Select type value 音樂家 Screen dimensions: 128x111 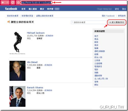tap(39, 39)
